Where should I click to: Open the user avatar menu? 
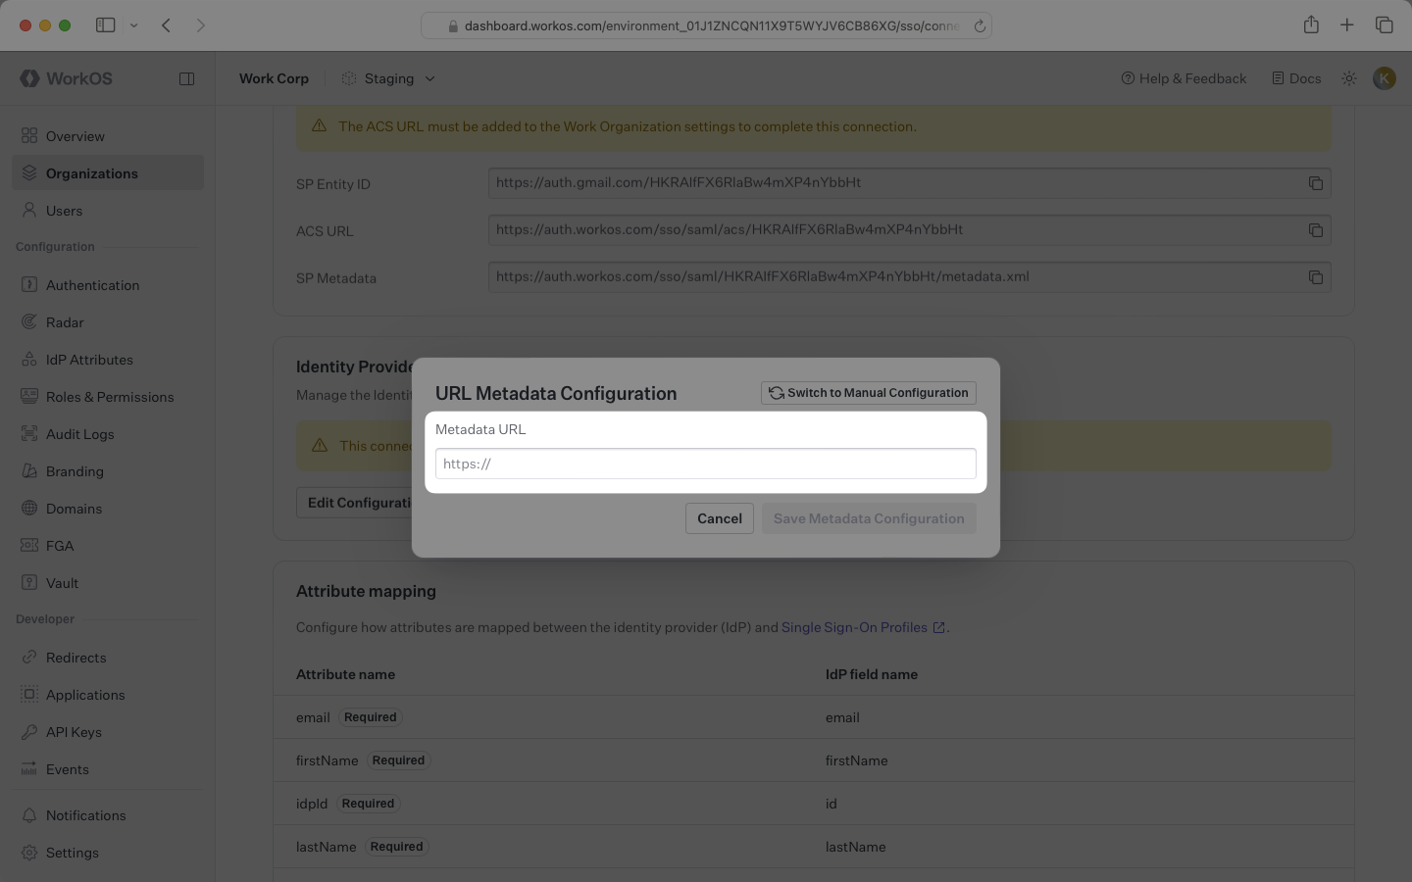point(1384,78)
